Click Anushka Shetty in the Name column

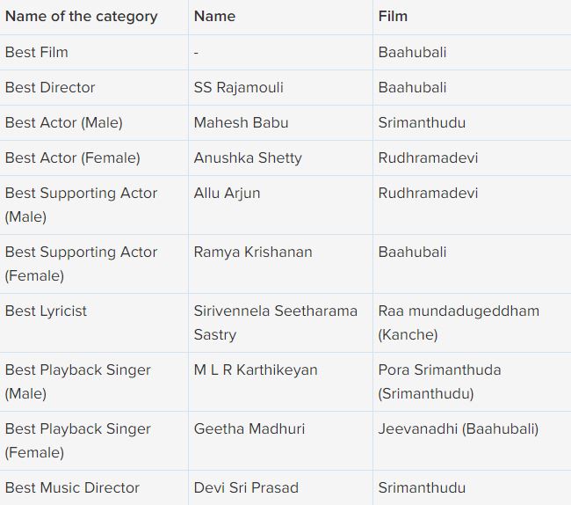[248, 157]
